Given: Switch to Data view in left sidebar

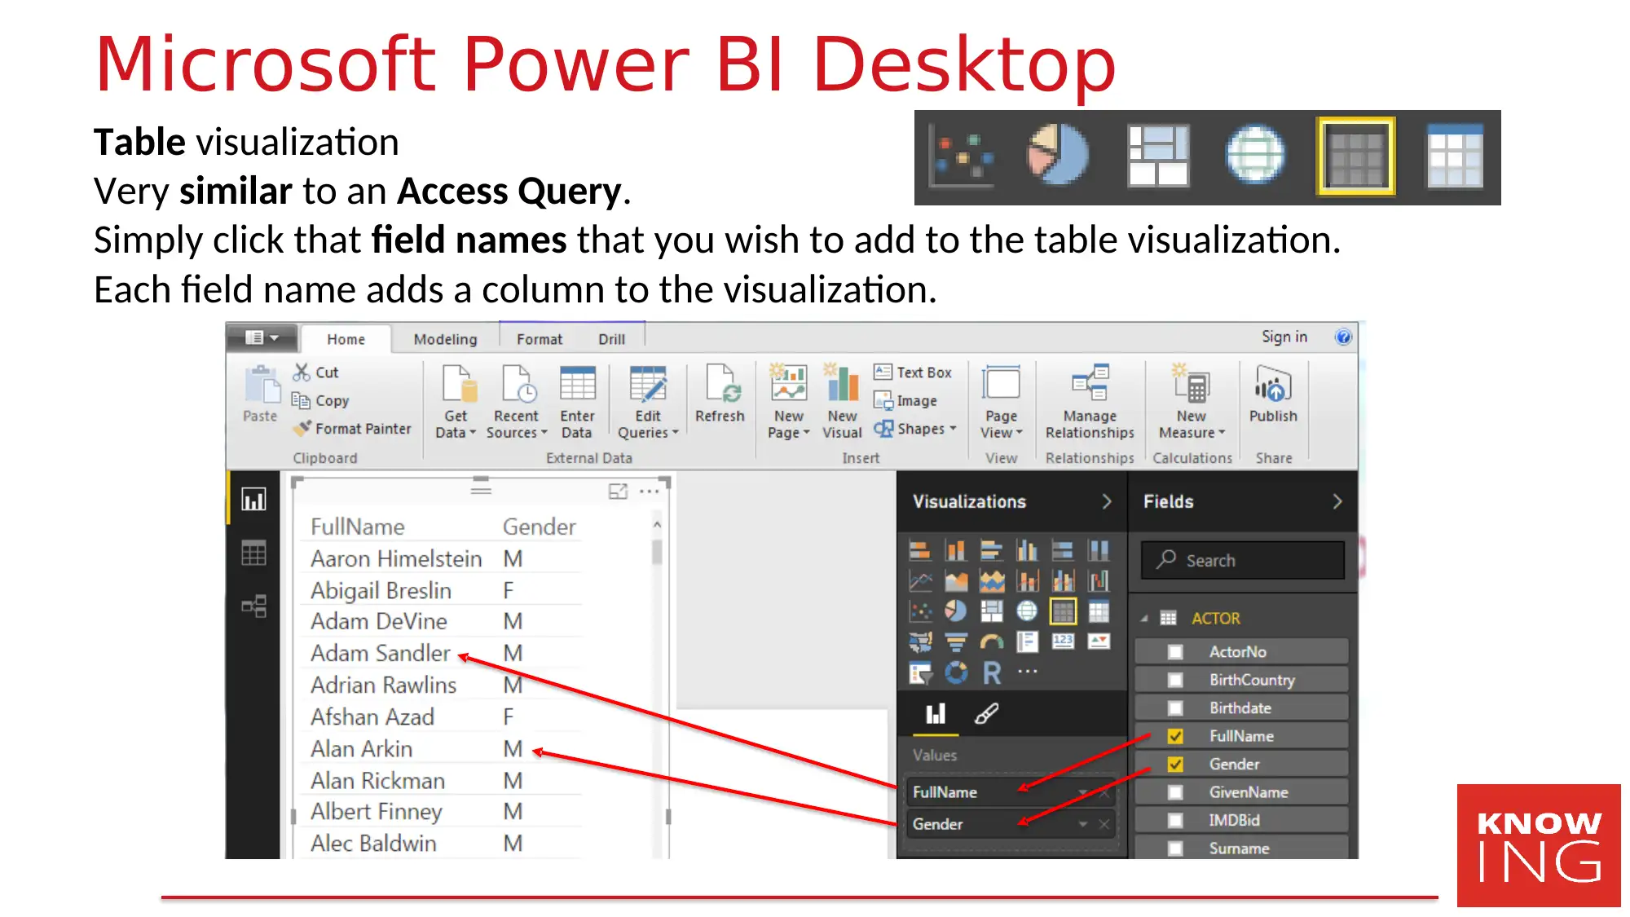Looking at the screenshot, I should tap(253, 553).
